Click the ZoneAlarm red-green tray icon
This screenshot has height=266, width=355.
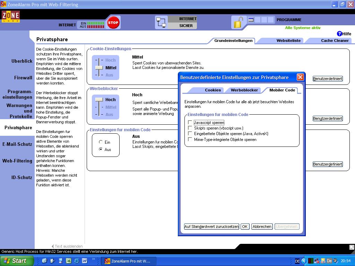pos(311,261)
